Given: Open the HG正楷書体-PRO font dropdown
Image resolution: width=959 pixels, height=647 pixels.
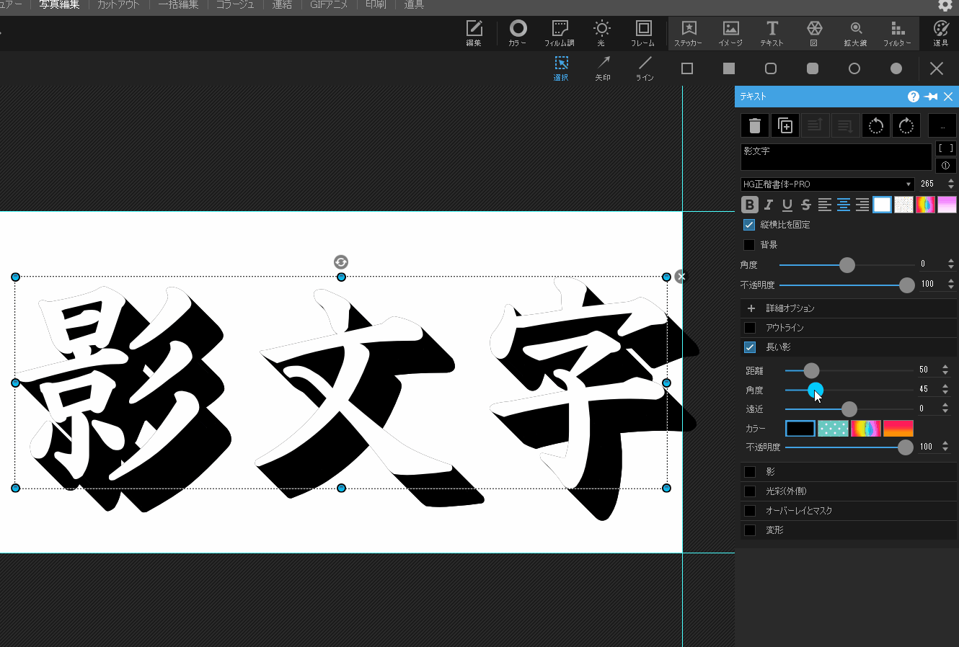Looking at the screenshot, I should 827,184.
